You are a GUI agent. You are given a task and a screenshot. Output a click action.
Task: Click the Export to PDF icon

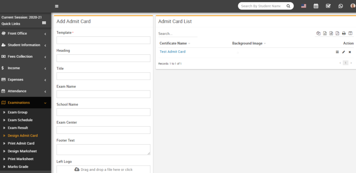(337, 33)
